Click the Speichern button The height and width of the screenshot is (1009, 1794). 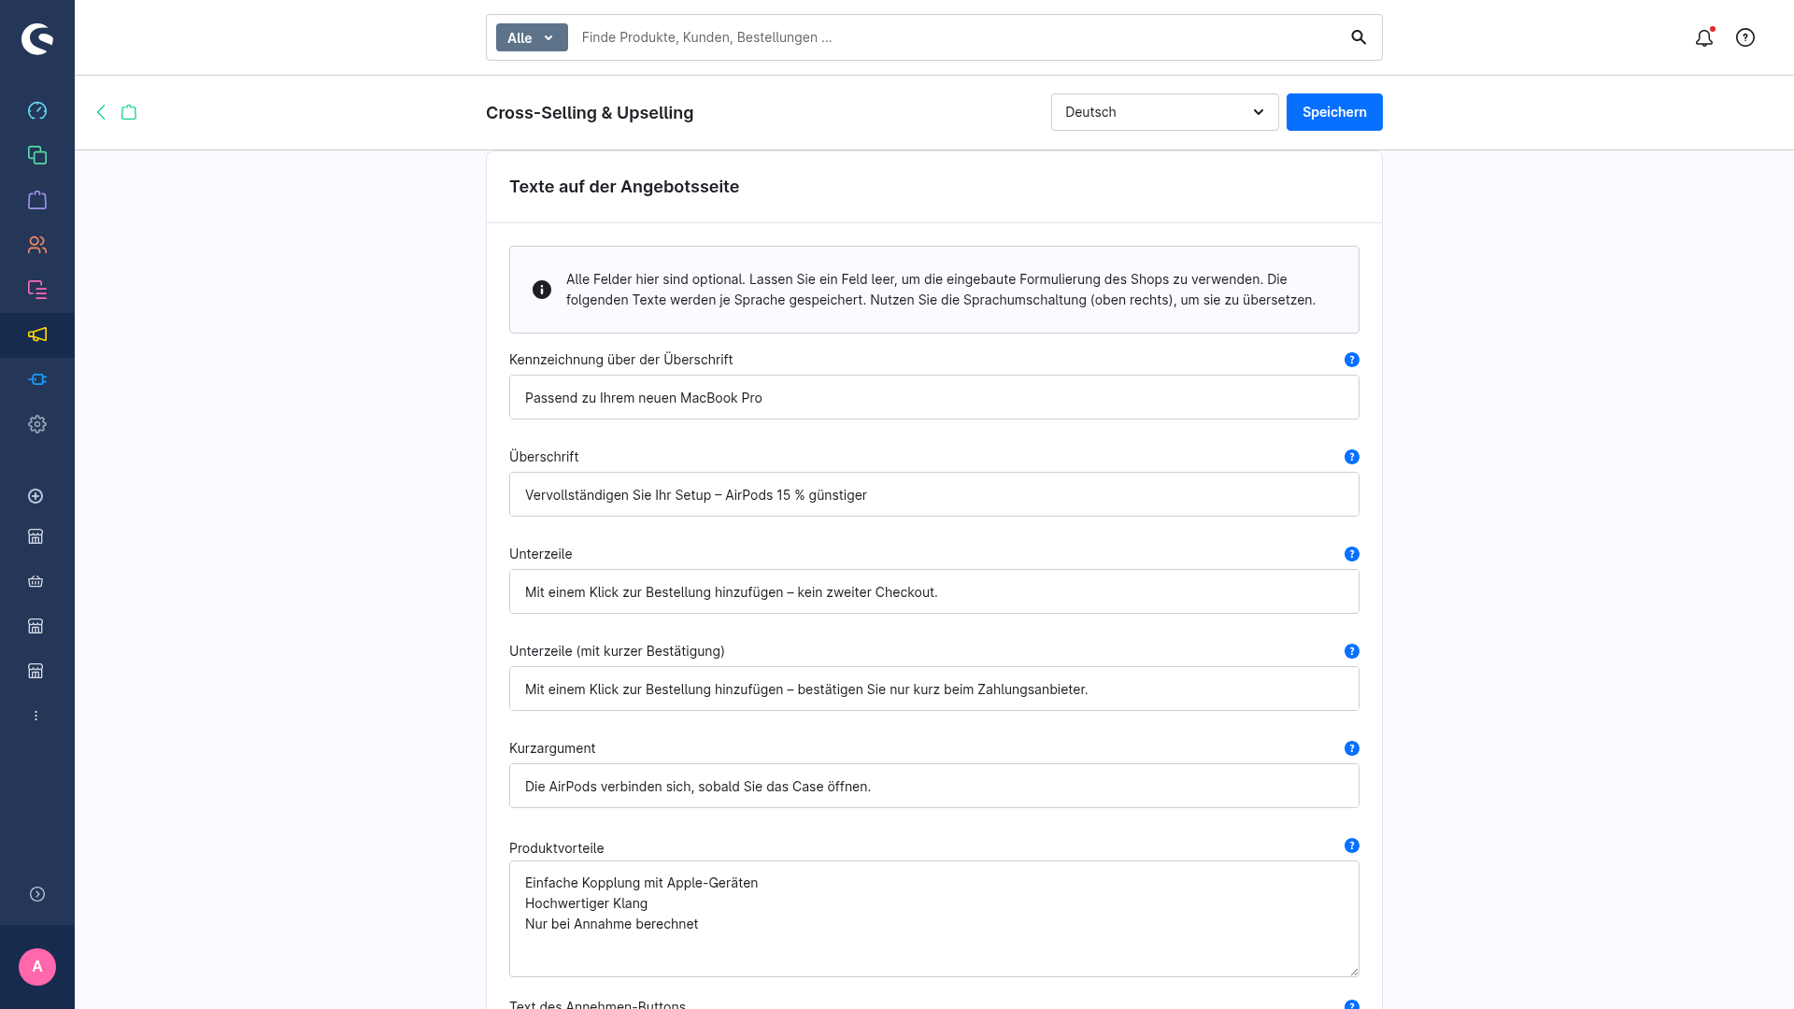1334,112
